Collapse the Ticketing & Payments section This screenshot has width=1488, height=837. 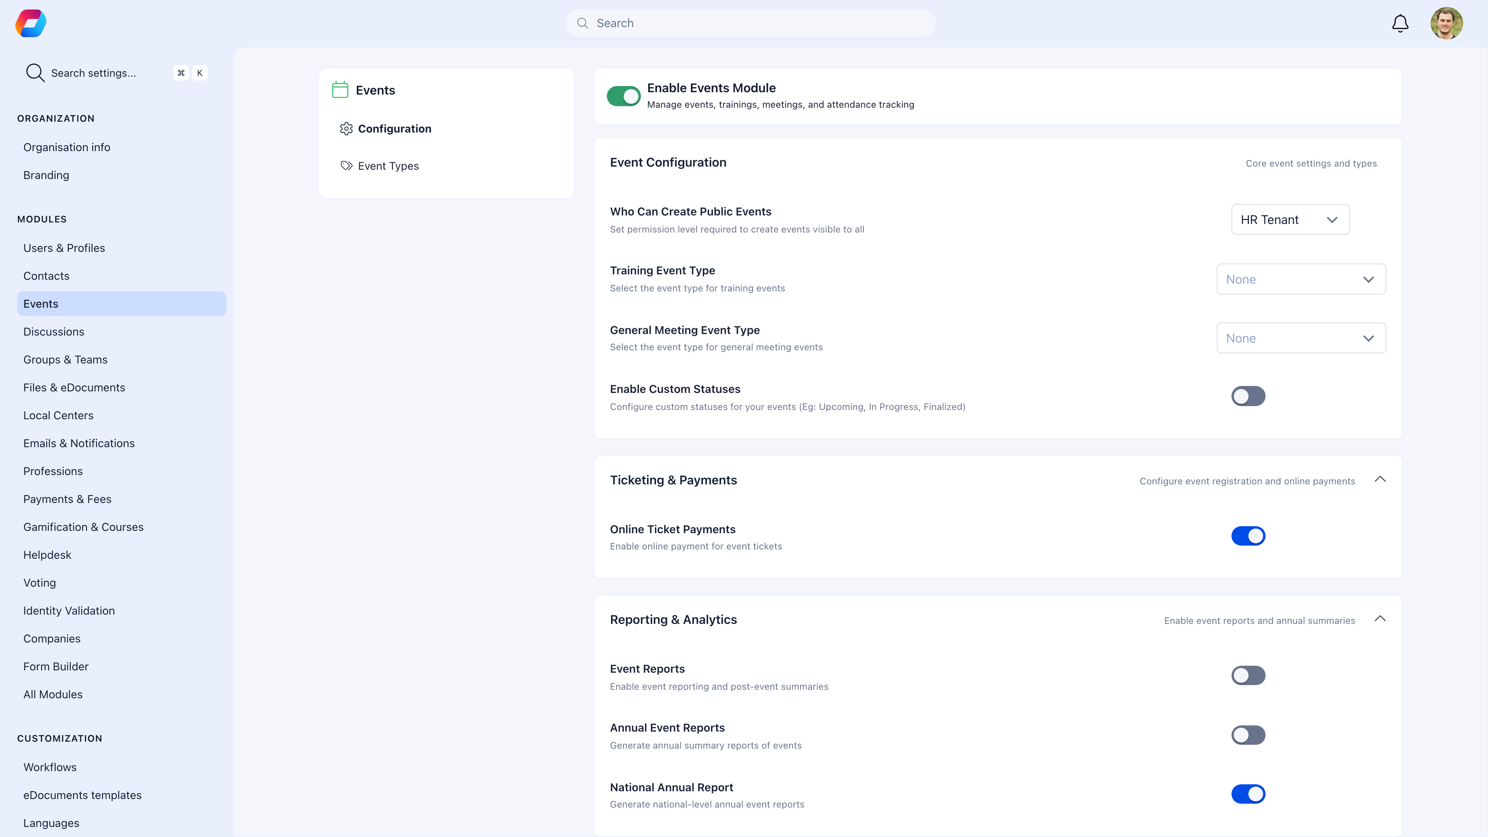[1381, 479]
